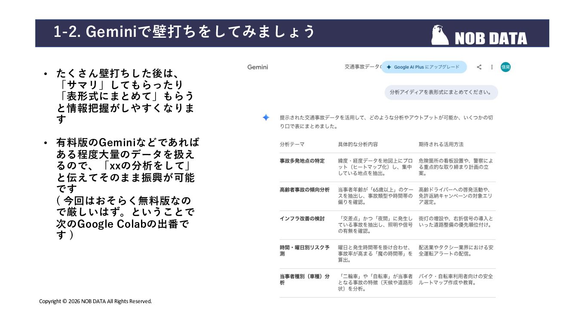The height and width of the screenshot is (328, 585).
Task: Click the 期待される活用方法 column header
Action: click(441, 144)
